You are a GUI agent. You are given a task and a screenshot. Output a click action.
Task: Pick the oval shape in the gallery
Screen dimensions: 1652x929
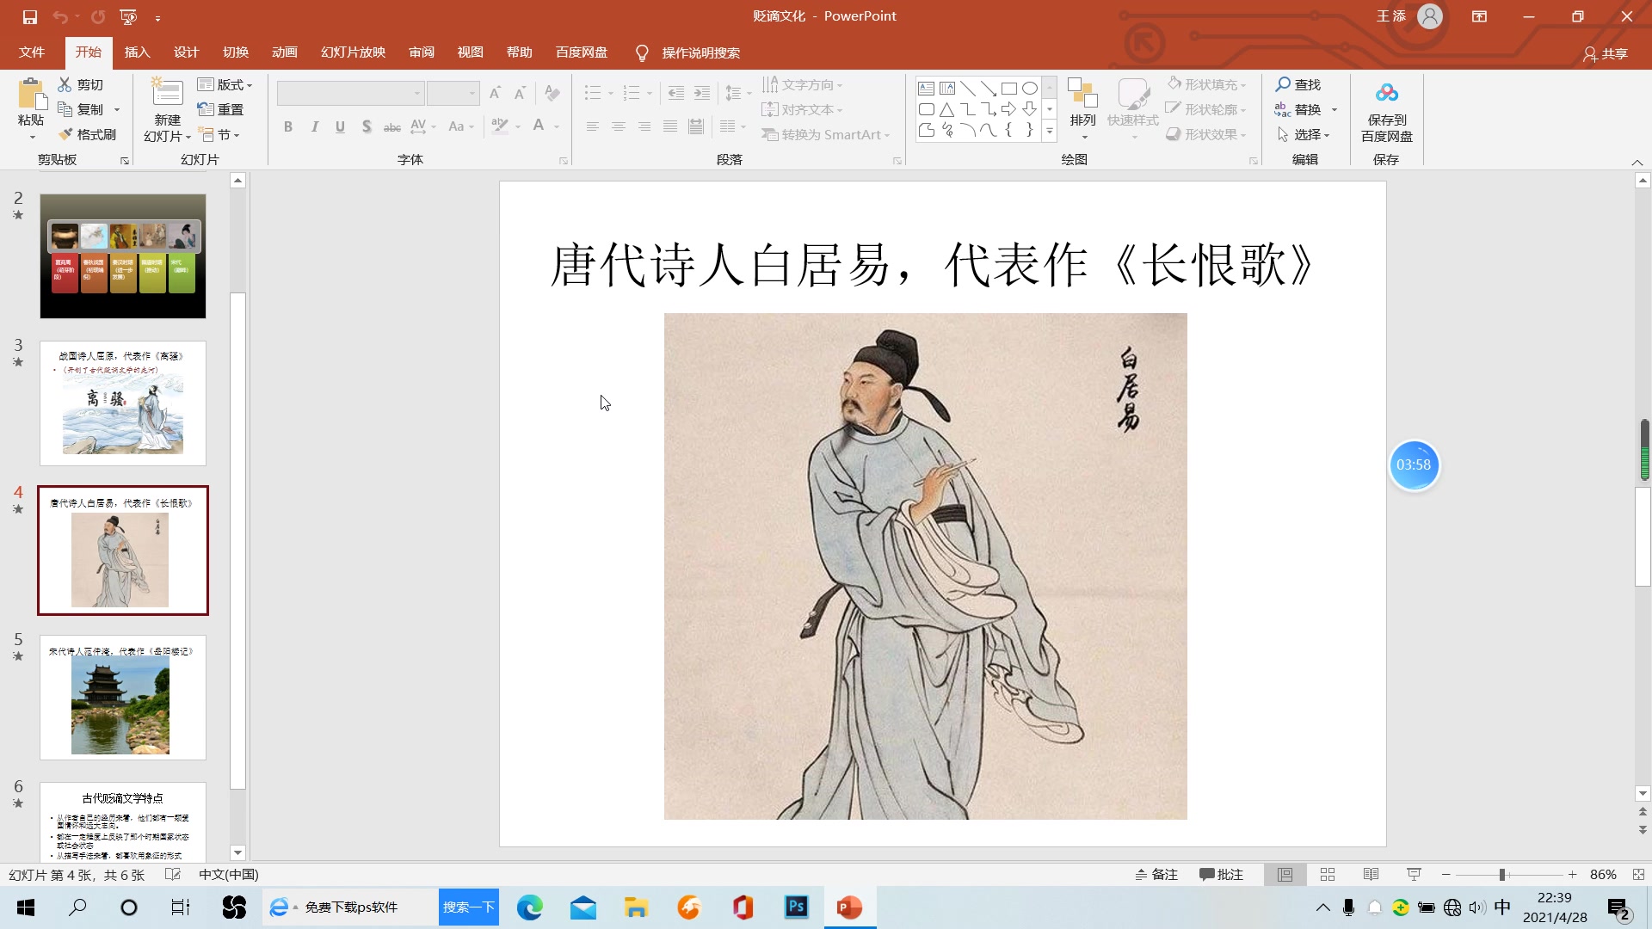point(1030,88)
